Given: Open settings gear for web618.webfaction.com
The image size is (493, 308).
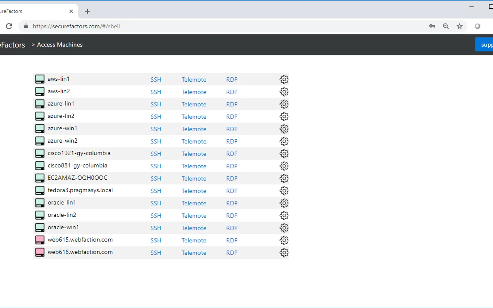Looking at the screenshot, I should (284, 253).
